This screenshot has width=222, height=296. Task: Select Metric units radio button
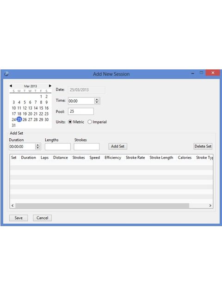click(x=70, y=122)
